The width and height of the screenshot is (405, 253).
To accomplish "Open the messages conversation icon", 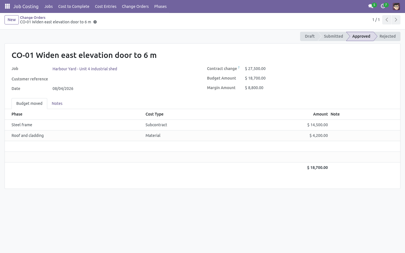I will (371, 6).
